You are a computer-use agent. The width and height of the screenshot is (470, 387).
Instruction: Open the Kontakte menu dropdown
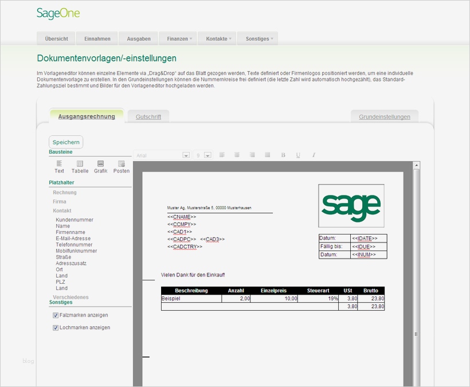point(218,38)
